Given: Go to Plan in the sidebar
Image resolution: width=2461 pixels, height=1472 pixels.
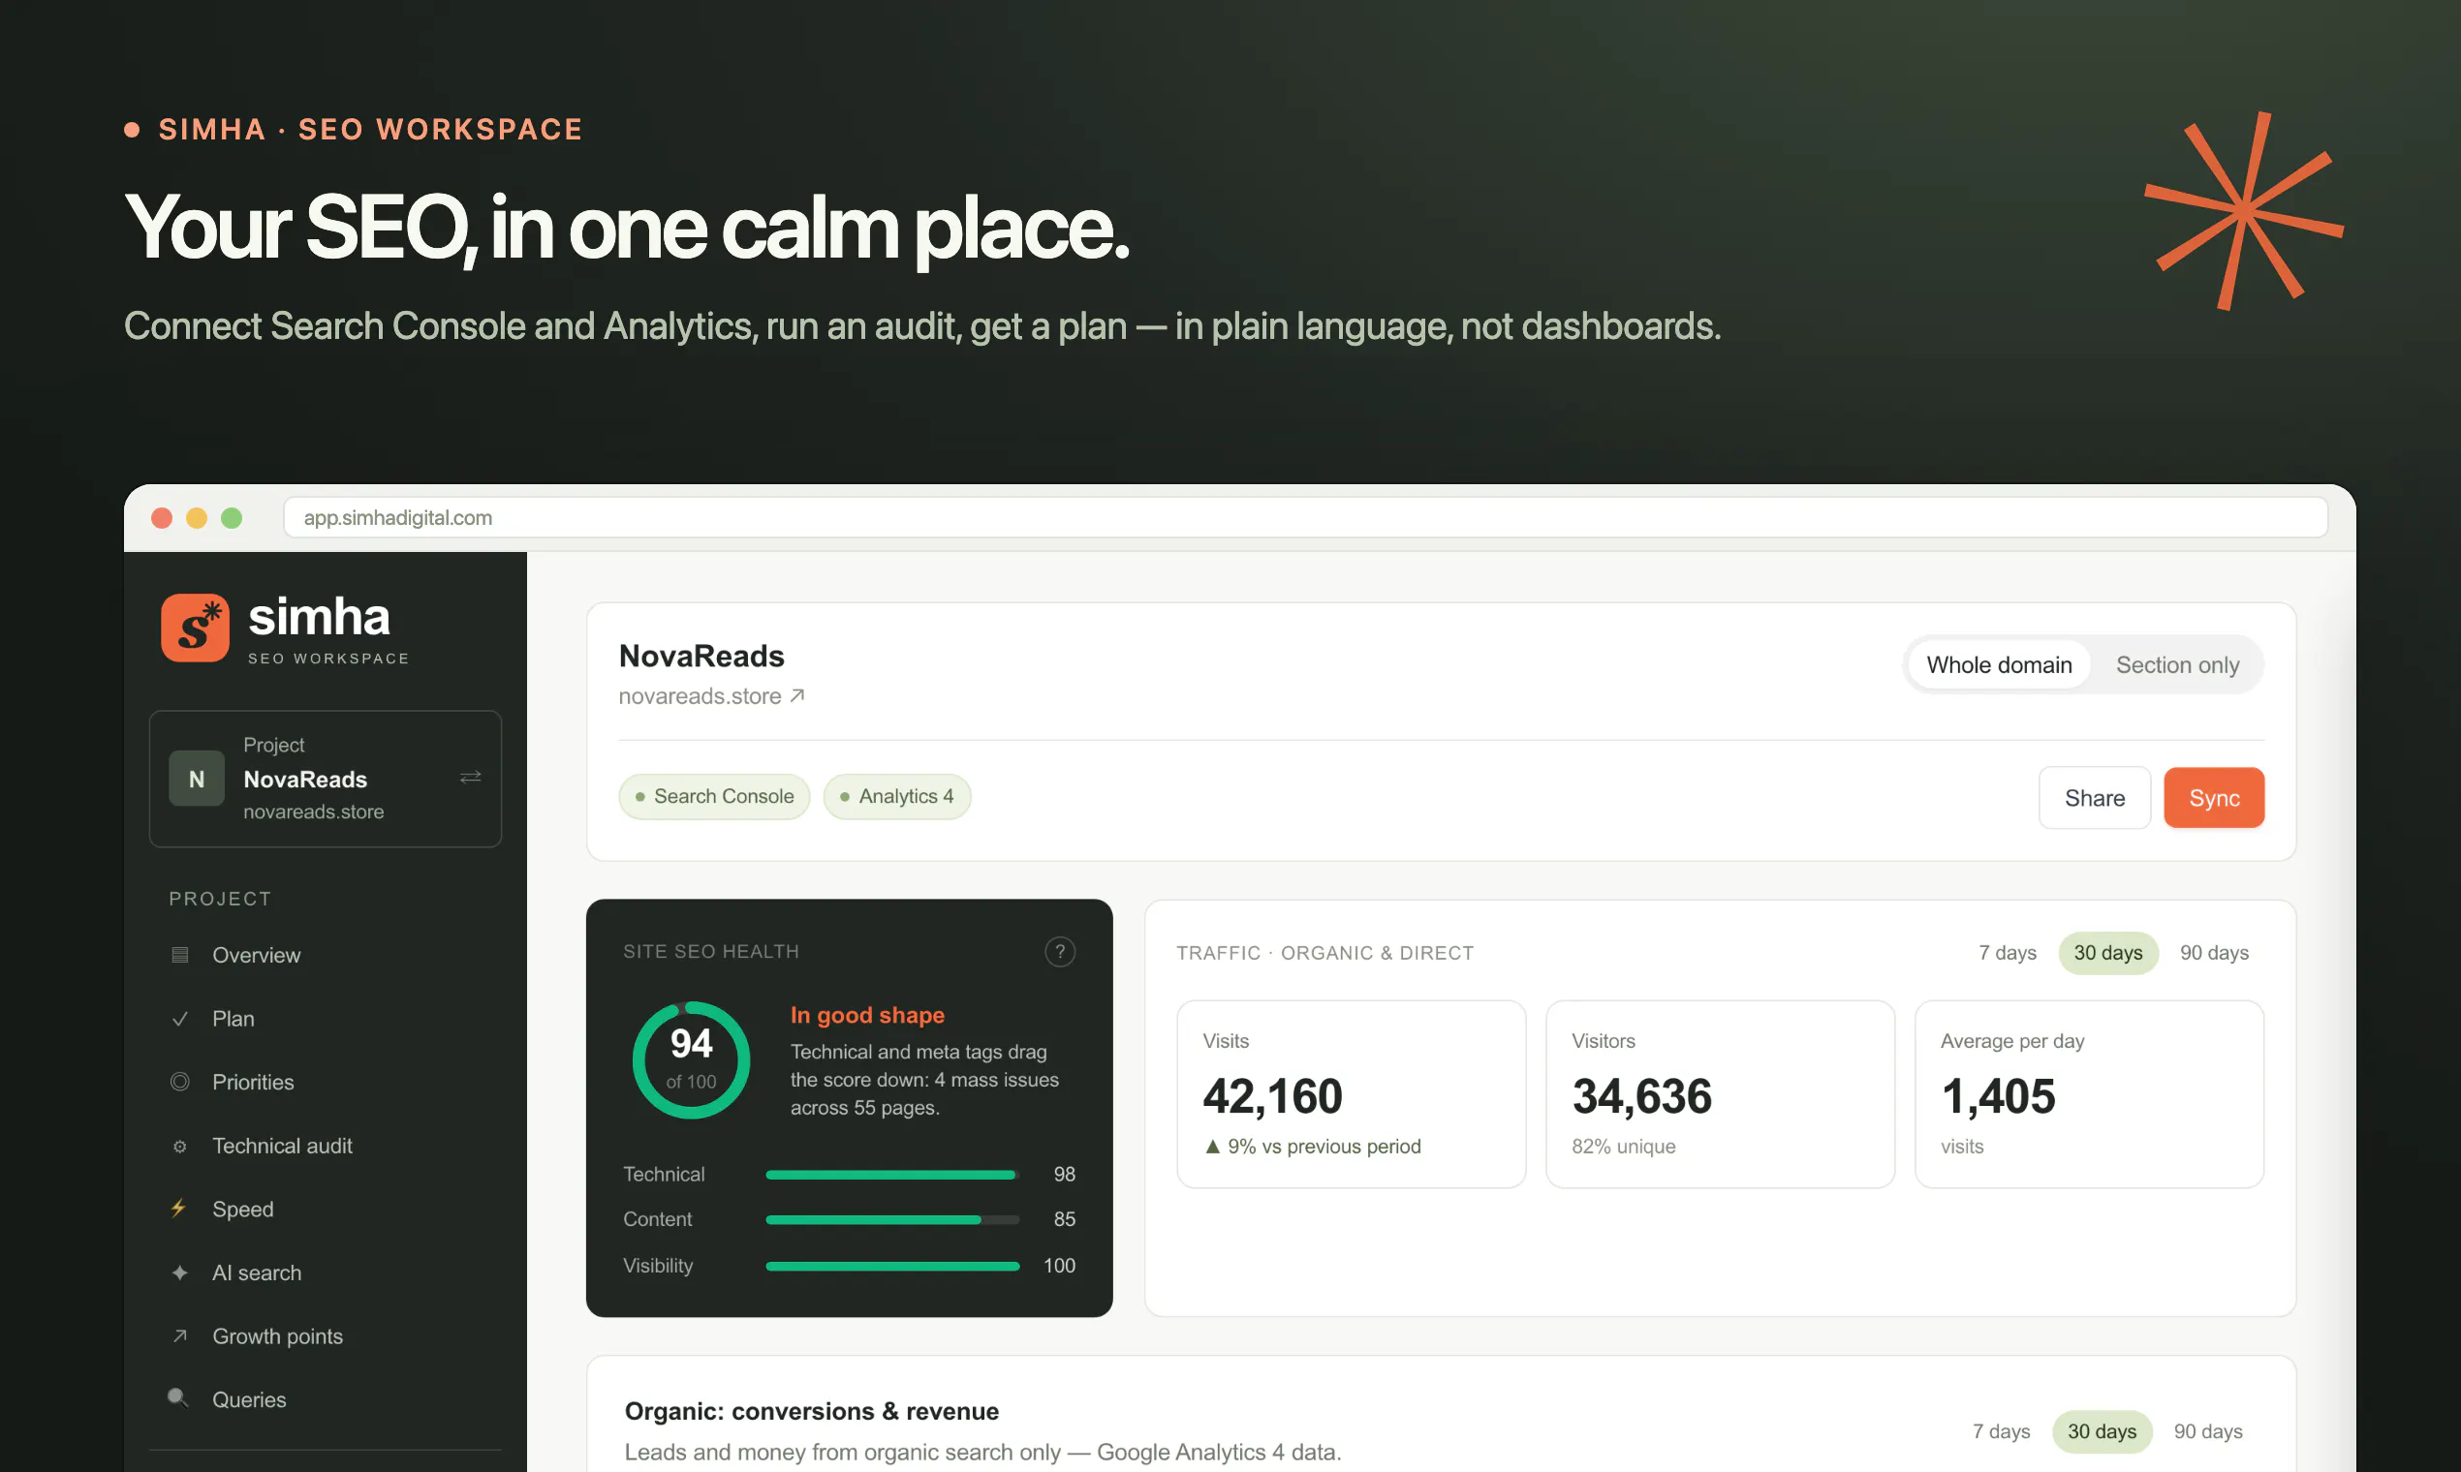Looking at the screenshot, I should click(326, 1019).
